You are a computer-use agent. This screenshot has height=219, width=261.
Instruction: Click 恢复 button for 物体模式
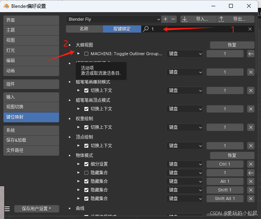[232, 156]
